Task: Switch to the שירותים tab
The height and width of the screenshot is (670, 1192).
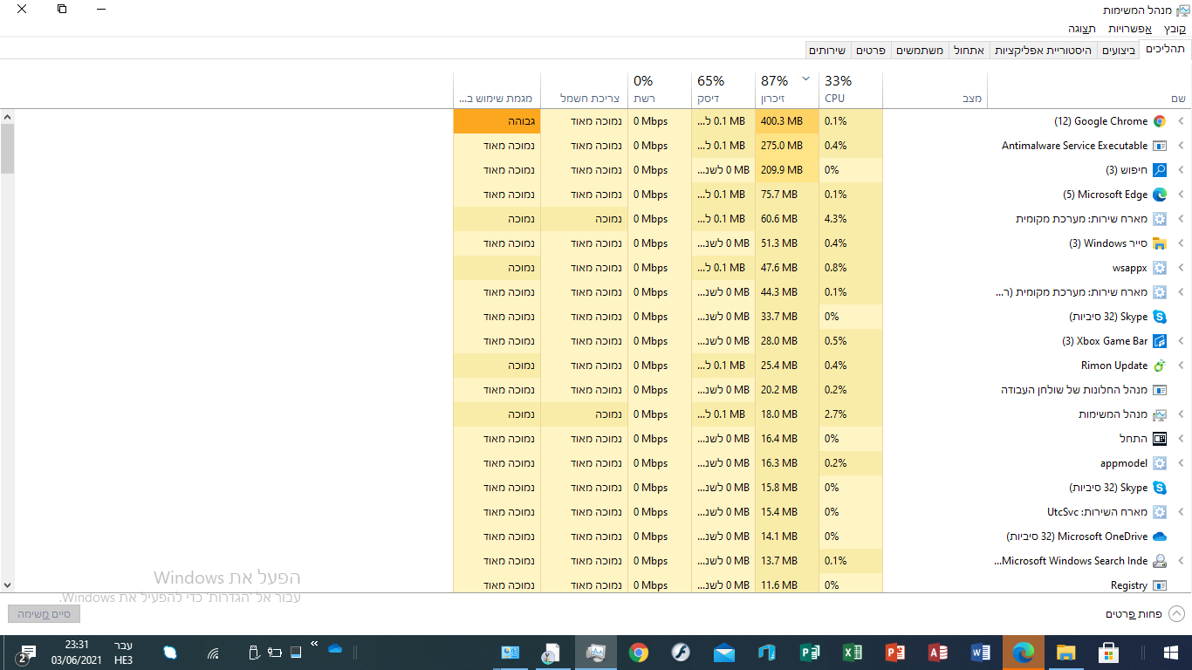Action: (827, 51)
